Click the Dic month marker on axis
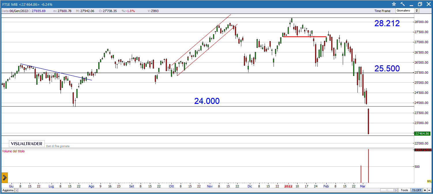The width and height of the screenshot is (433, 194). pyautogui.click(x=250, y=186)
